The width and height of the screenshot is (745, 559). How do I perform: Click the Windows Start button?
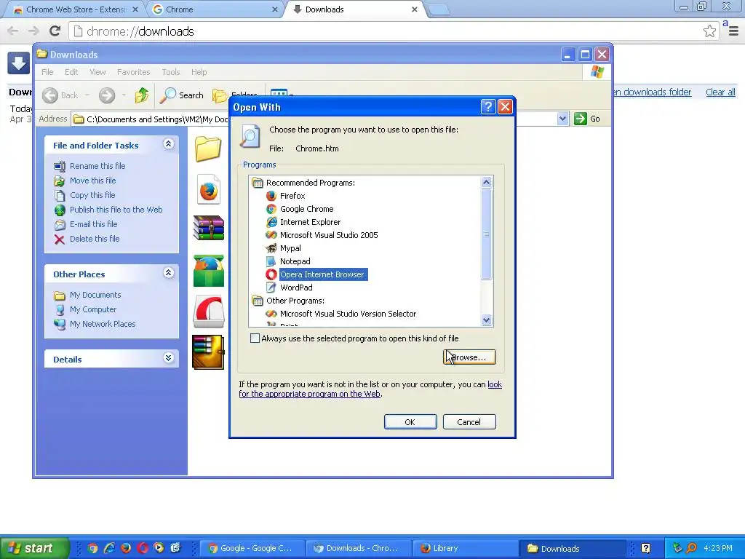click(x=34, y=548)
